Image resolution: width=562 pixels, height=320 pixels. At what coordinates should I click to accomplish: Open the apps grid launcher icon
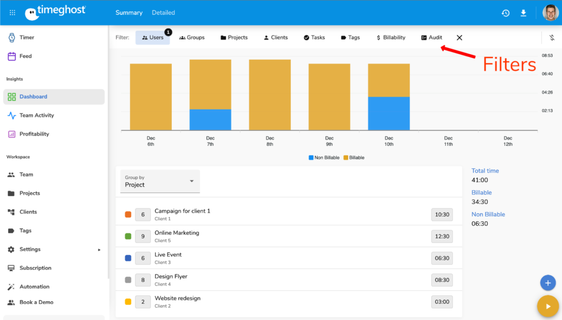(12, 13)
